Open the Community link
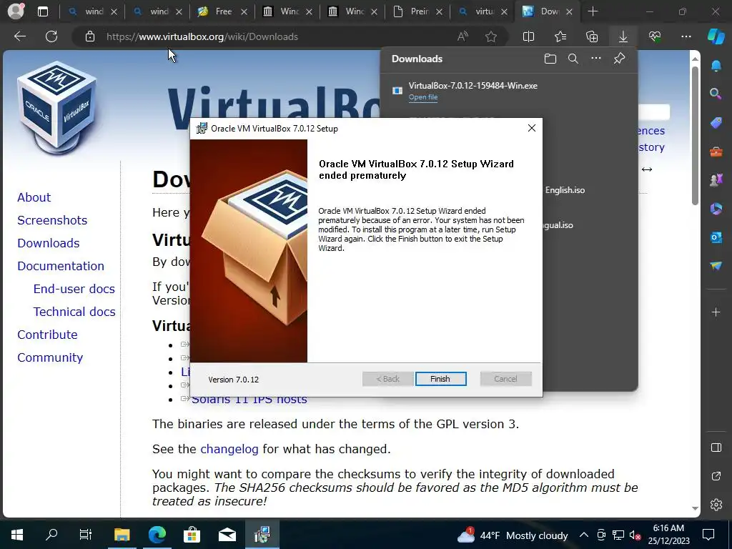Image resolution: width=732 pixels, height=549 pixels. 50,357
